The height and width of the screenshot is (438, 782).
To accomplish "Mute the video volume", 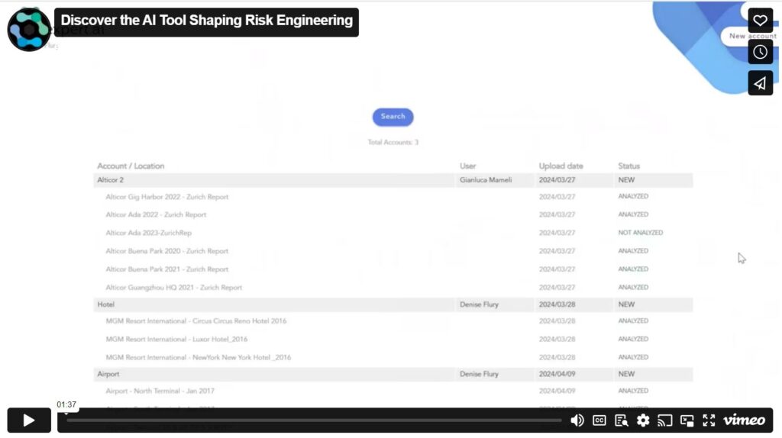I will coord(577,420).
